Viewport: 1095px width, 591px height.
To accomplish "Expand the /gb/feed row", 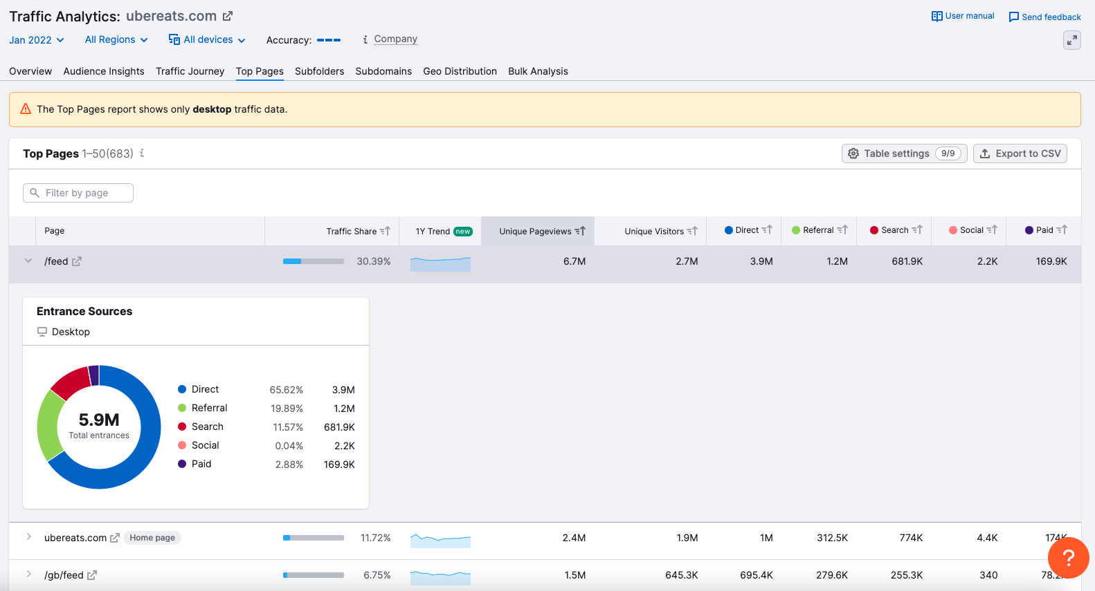I will coord(28,574).
